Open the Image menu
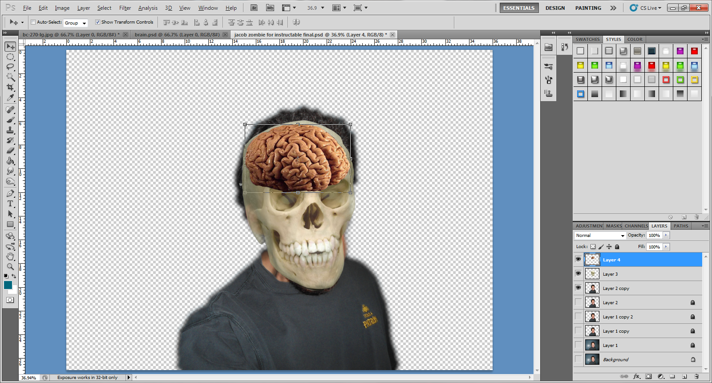Image resolution: width=712 pixels, height=383 pixels. coord(62,8)
